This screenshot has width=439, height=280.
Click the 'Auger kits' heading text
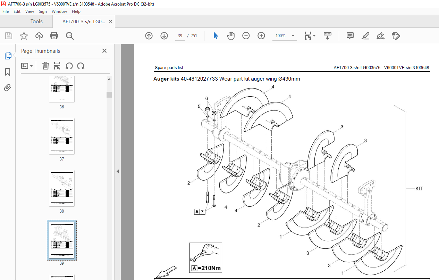tap(166, 79)
